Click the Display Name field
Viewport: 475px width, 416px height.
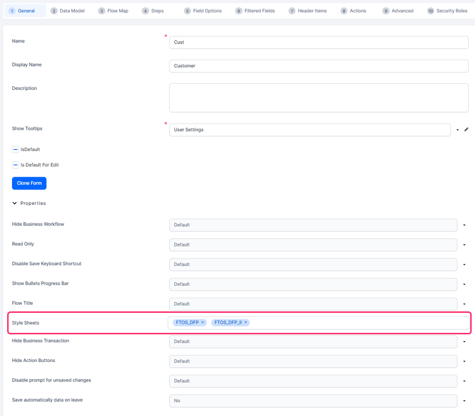318,65
